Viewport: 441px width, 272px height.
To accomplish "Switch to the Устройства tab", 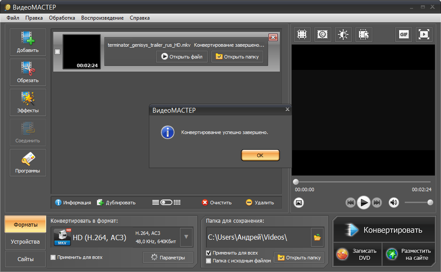I will coord(25,242).
